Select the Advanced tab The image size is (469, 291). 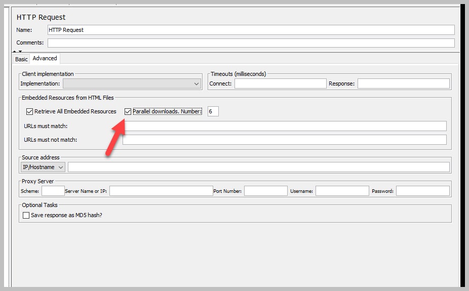click(45, 59)
